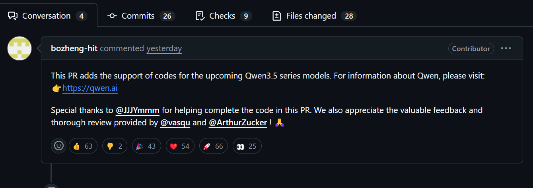Open the @ArthurZucker mention
This screenshot has height=188, width=533.
click(x=237, y=123)
